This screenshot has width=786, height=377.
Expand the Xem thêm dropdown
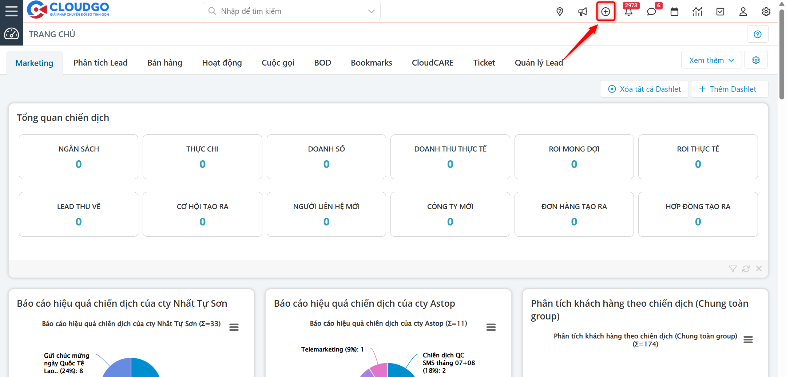click(711, 60)
